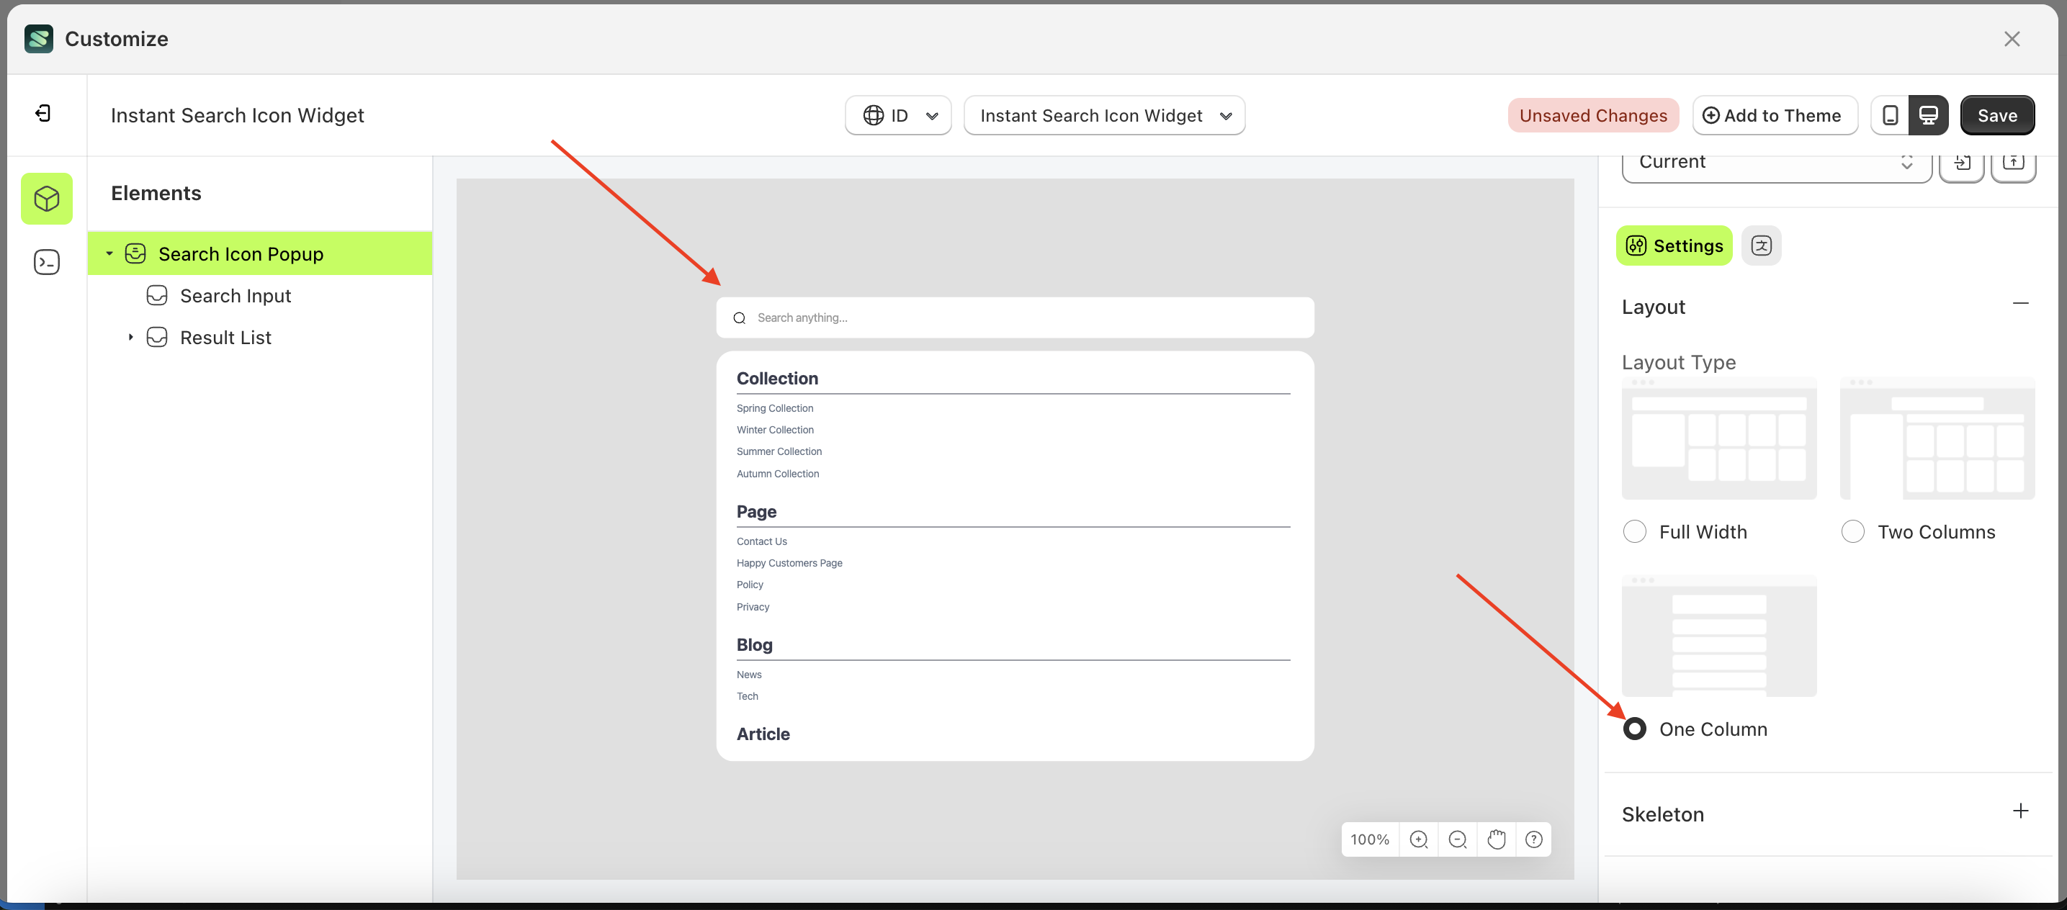This screenshot has width=2067, height=910.
Task: Select the One Column layout radio button
Action: (x=1636, y=729)
